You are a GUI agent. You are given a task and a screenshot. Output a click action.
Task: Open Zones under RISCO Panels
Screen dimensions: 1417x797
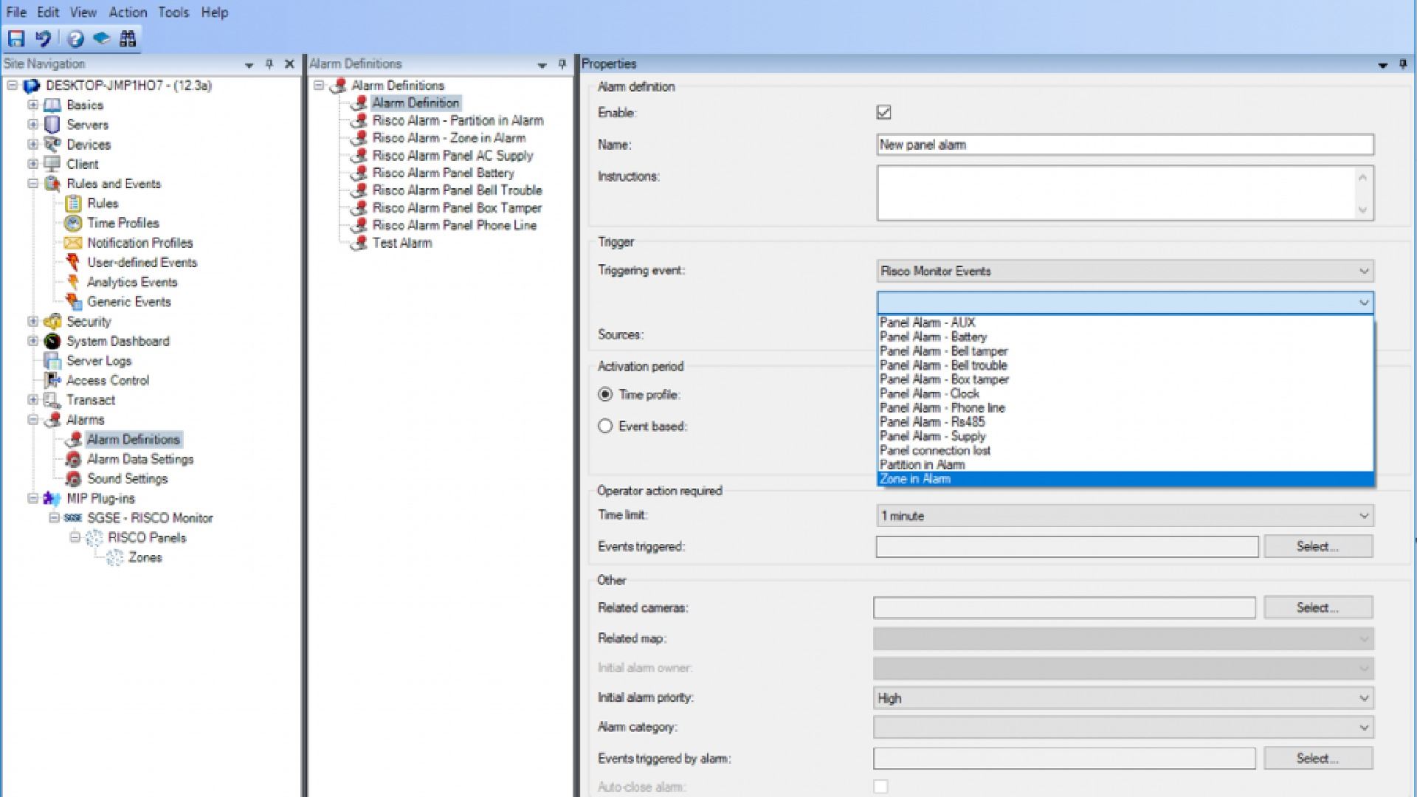point(145,558)
